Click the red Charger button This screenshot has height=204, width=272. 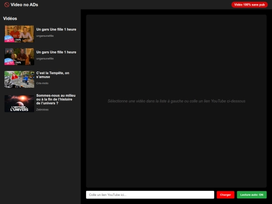[225, 195]
